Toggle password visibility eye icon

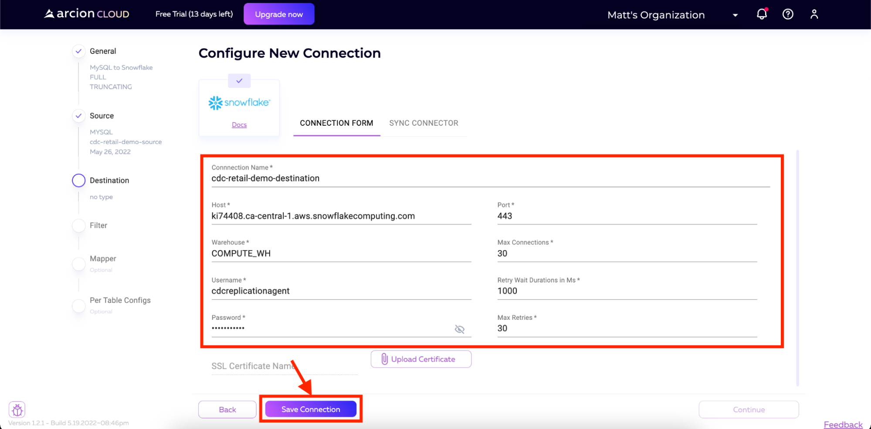click(x=460, y=329)
